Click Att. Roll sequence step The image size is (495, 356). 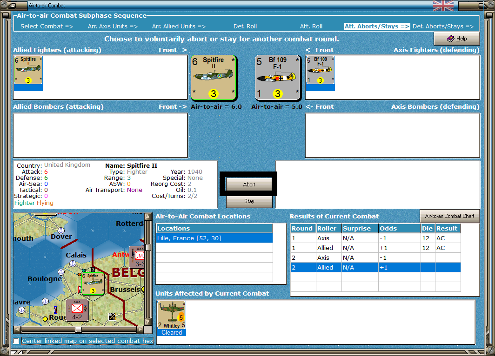(x=311, y=26)
